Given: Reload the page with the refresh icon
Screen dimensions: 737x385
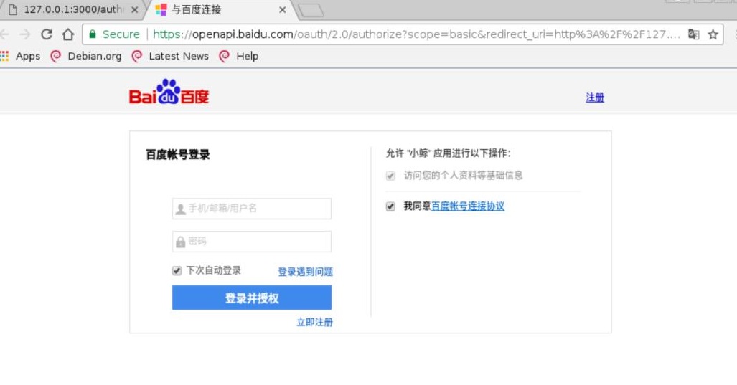Looking at the screenshot, I should (46, 34).
